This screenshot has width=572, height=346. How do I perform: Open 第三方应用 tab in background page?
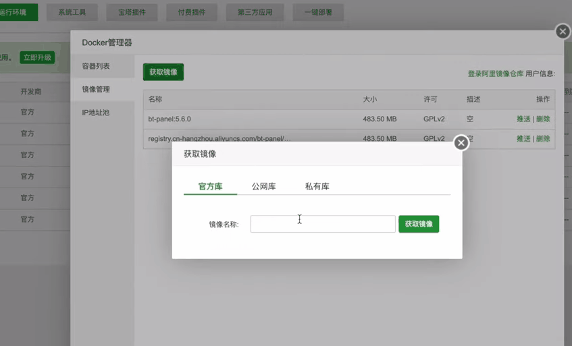(255, 12)
